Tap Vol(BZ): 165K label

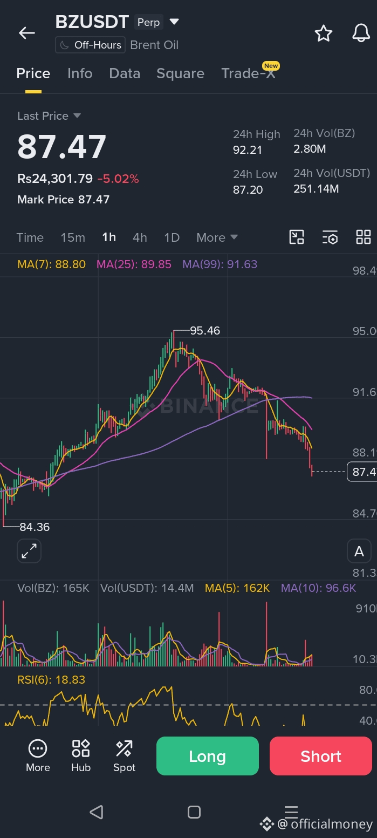53,588
